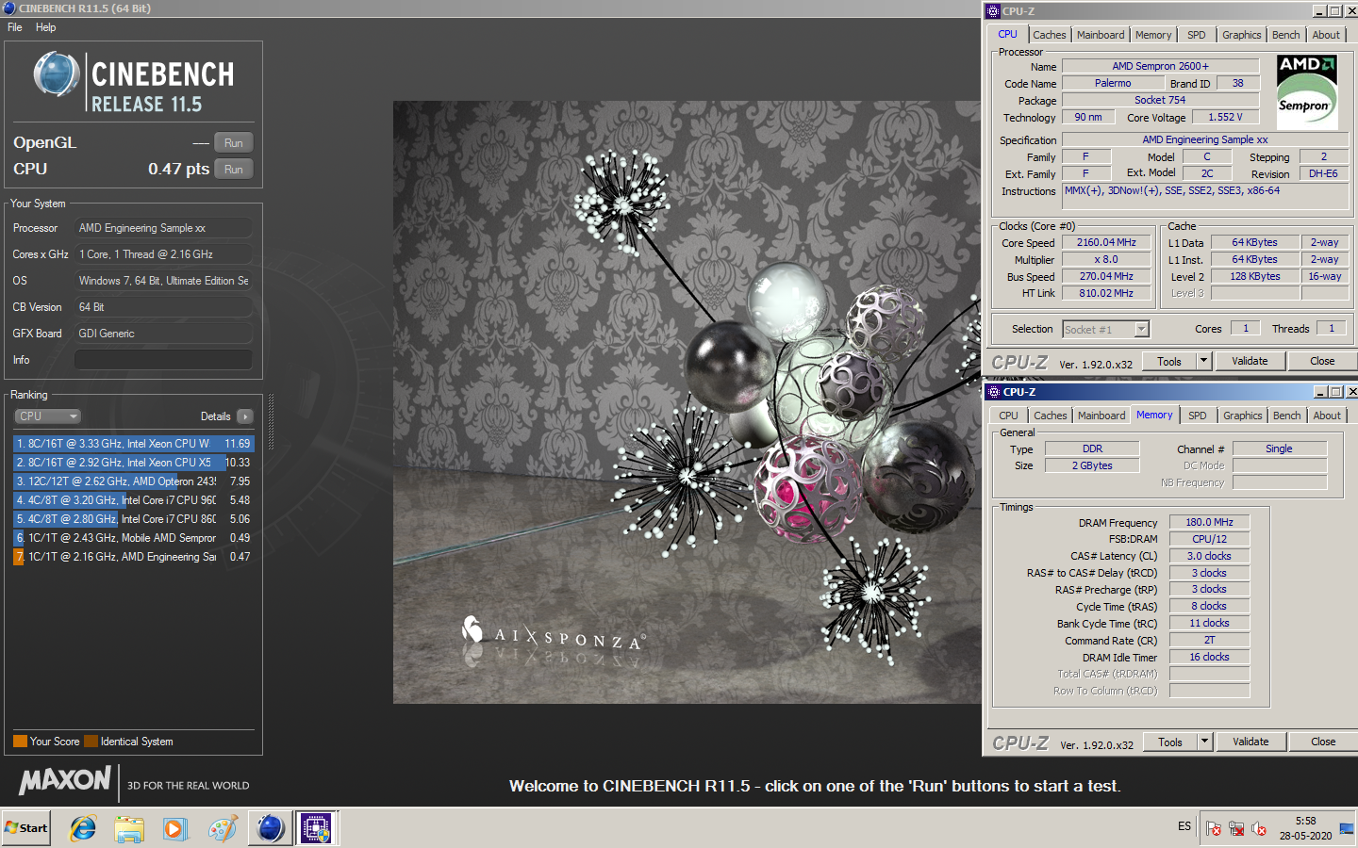
Task: Open the Cinebench Help menu
Action: (x=46, y=27)
